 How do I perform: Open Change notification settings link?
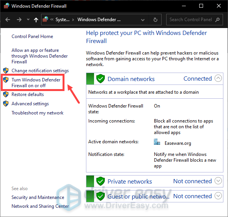coord(40,71)
